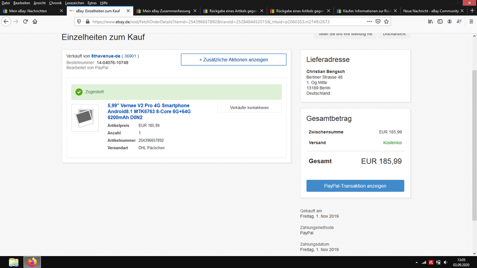The height and width of the screenshot is (268, 477).
Task: Open the Firefox library panel
Action: click(431, 21)
